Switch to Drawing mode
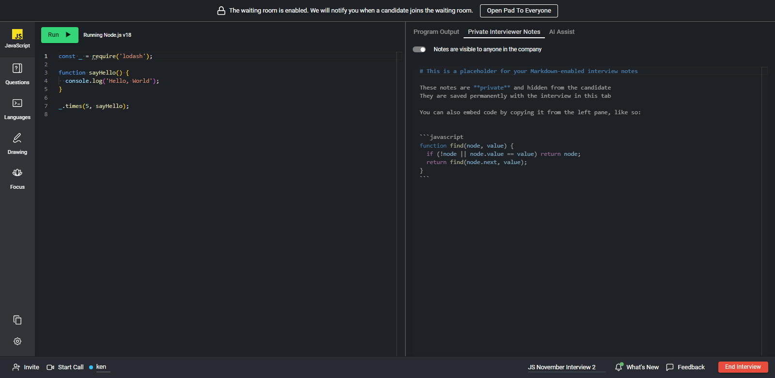The width and height of the screenshot is (775, 378). (17, 138)
